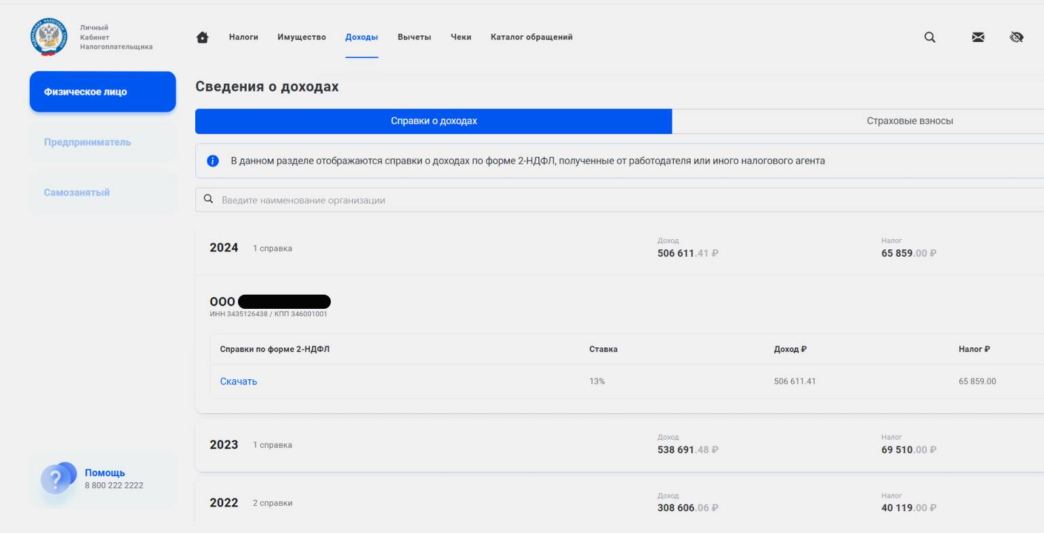Switch to Физическое лицо profile
The image size is (1044, 533).
102,92
